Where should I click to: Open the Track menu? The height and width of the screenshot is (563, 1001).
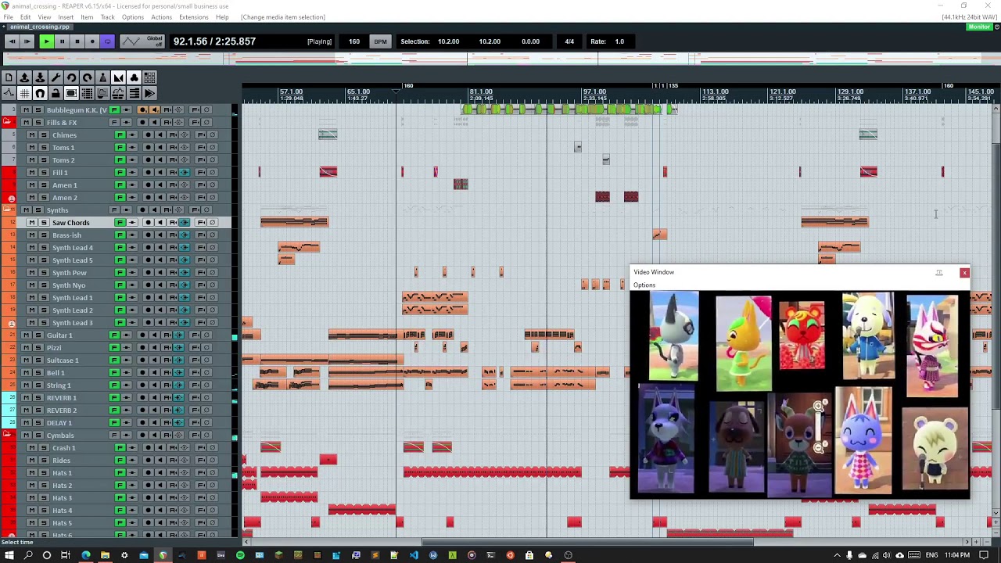point(107,17)
